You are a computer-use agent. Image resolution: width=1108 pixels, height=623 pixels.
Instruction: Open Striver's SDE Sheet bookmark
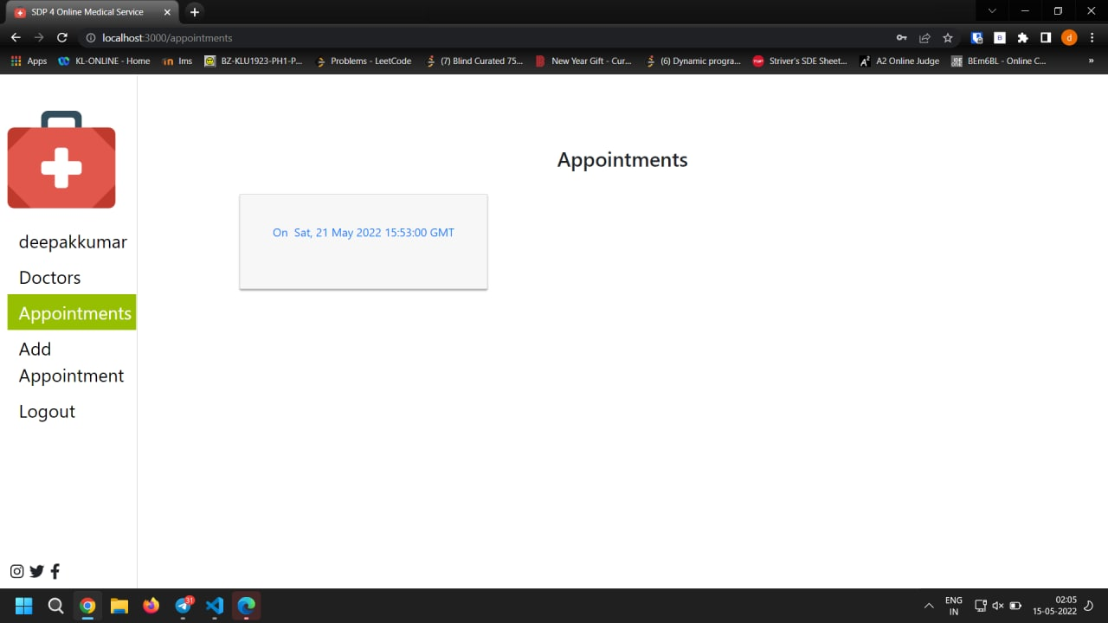[x=800, y=61]
